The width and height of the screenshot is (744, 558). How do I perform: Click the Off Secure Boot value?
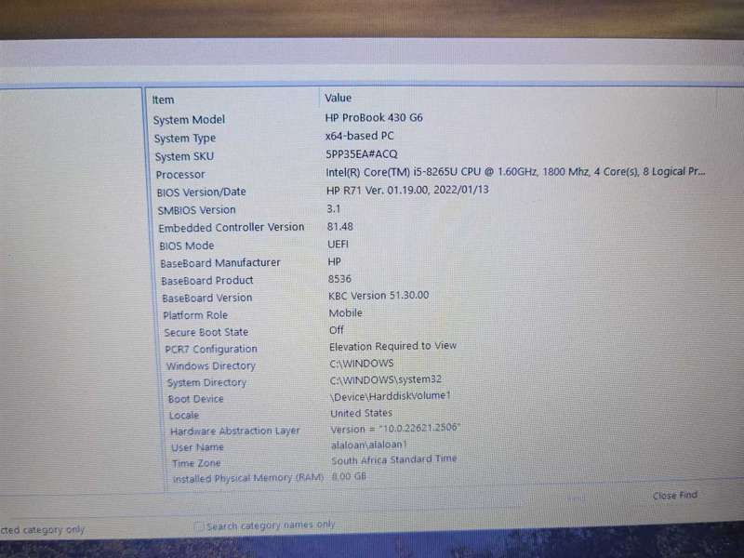[336, 330]
